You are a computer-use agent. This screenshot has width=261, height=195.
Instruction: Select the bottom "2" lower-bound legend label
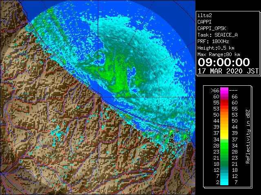[218, 182]
